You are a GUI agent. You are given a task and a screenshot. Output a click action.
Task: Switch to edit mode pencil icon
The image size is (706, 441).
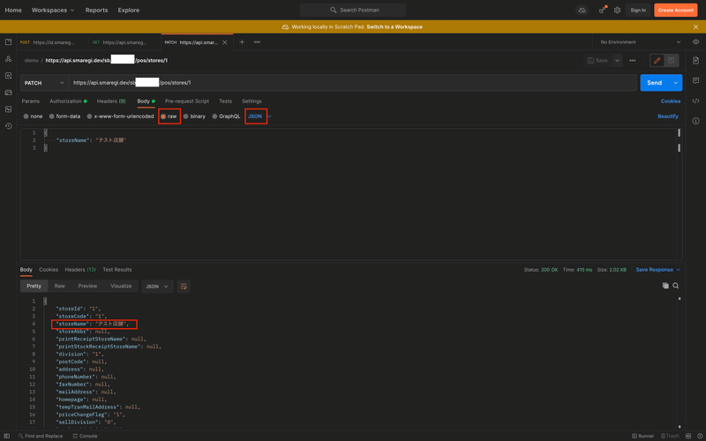click(657, 60)
